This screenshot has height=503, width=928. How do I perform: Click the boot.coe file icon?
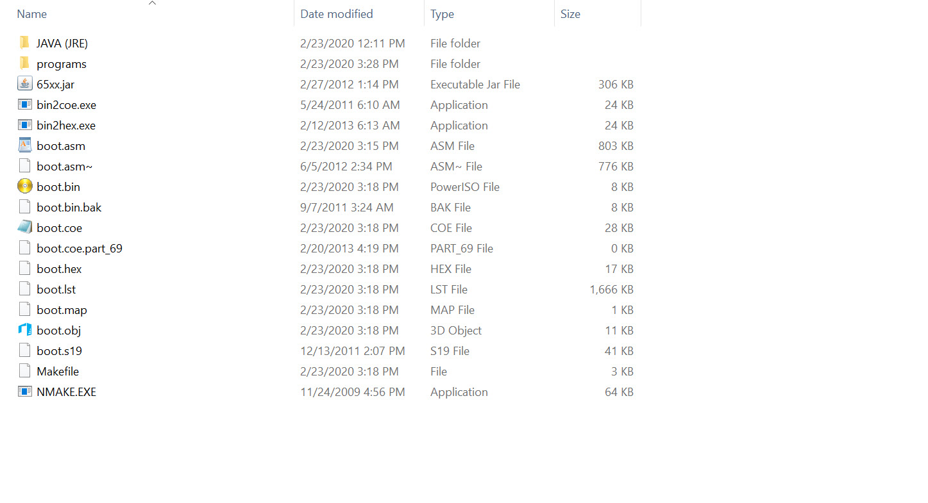25,227
